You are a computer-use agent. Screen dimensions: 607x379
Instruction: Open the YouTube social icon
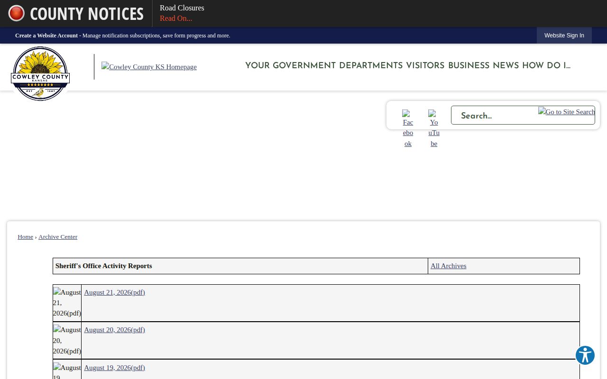click(433, 128)
